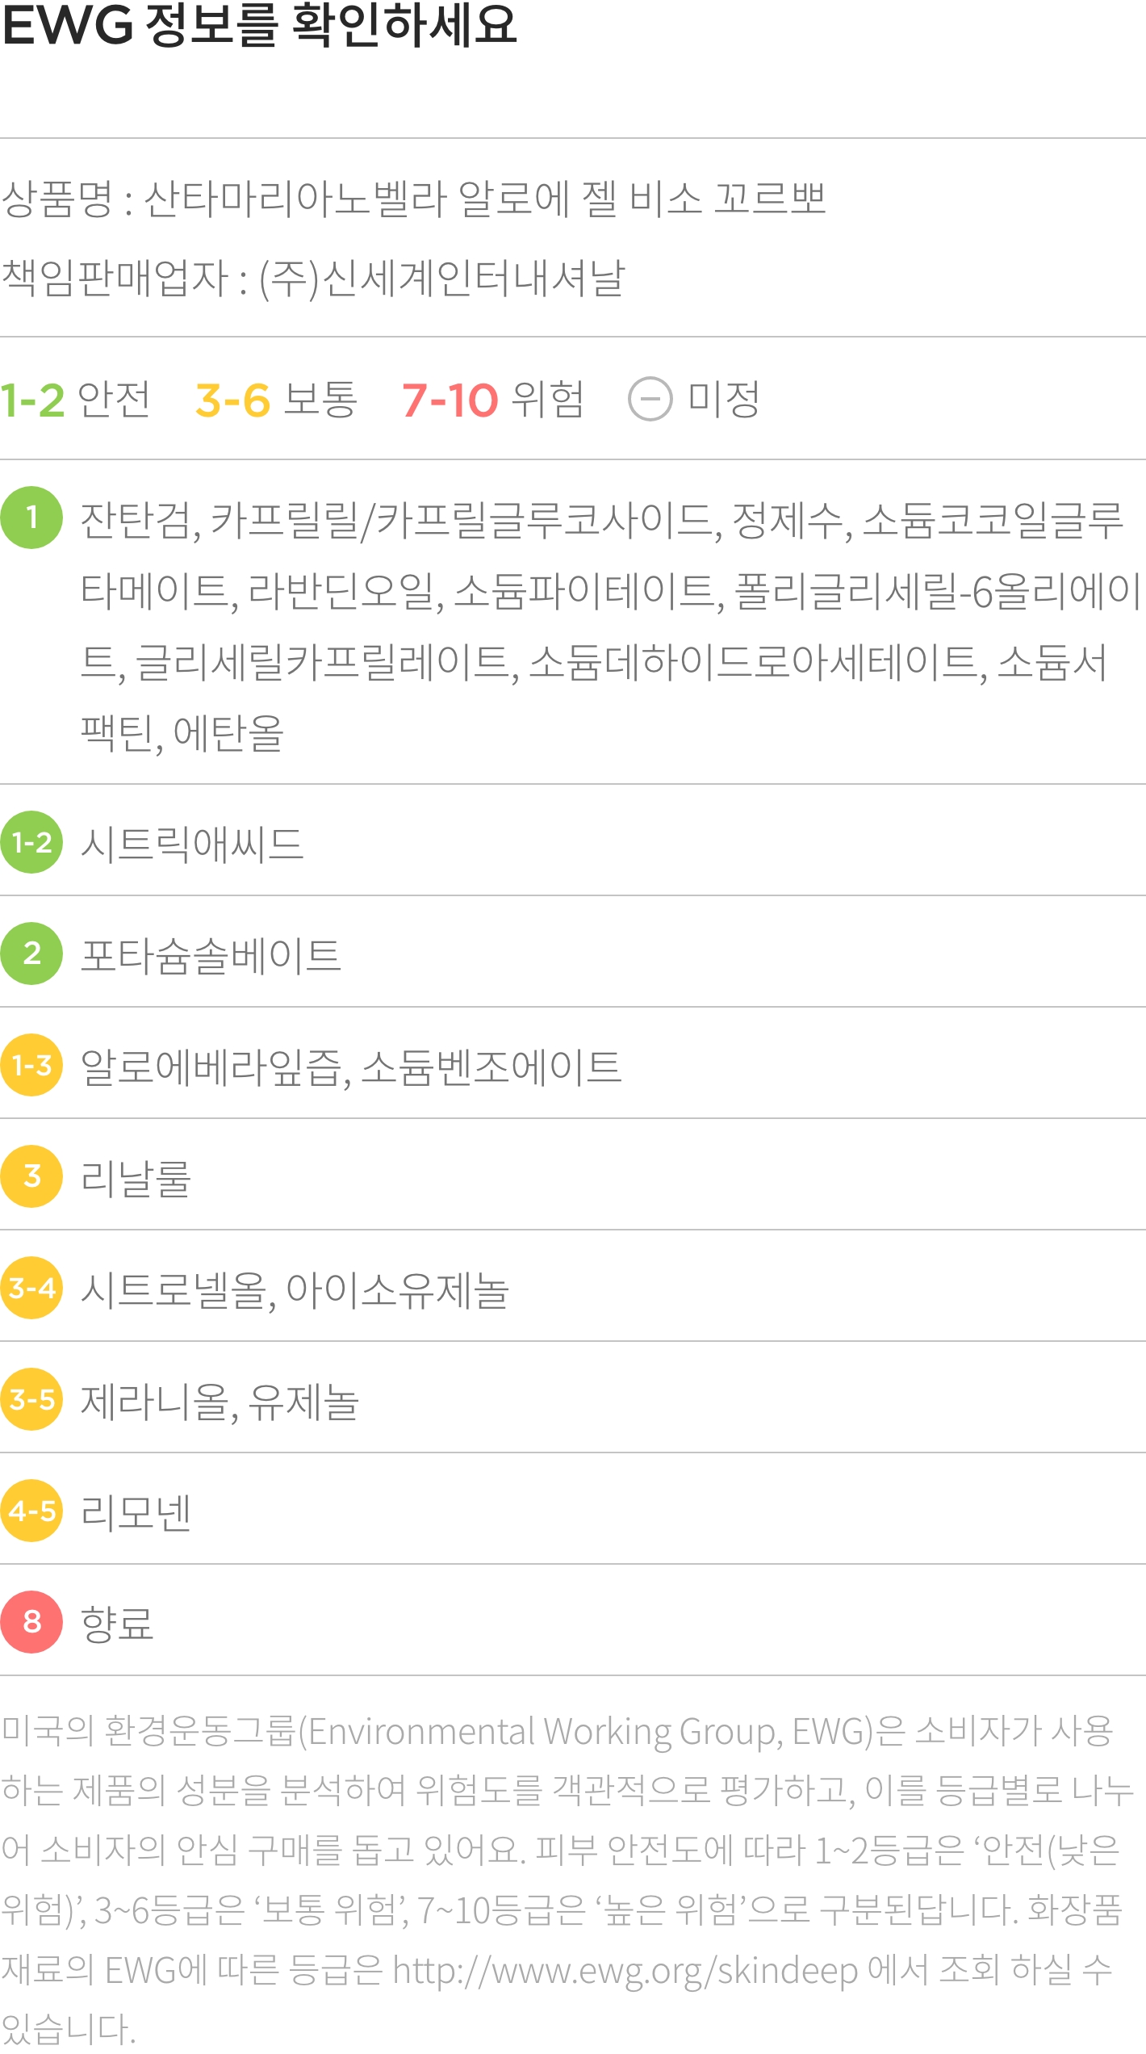This screenshot has width=1146, height=2054.
Task: Click the EWG 정보를 확인하세요 heading
Action: tap(259, 24)
